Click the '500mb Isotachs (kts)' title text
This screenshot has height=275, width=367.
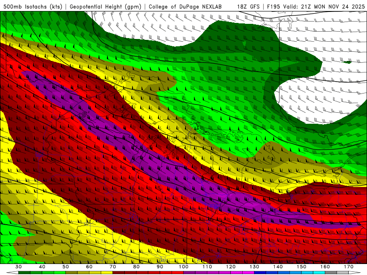click(33, 7)
